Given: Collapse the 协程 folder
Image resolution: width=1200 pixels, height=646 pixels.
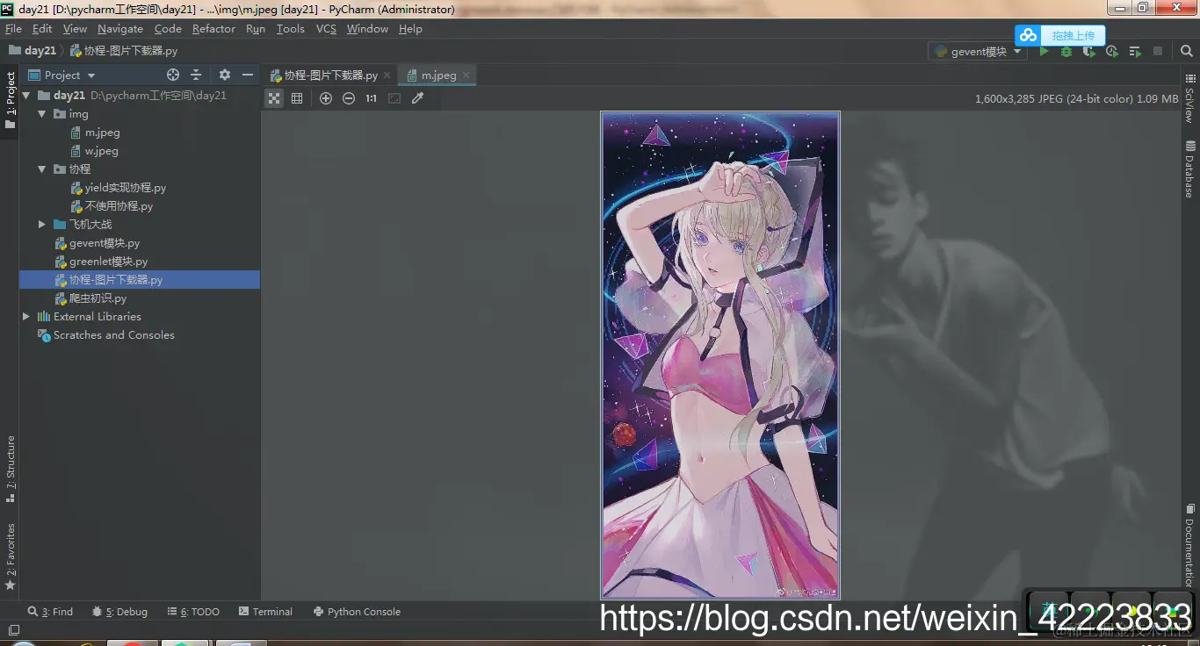Looking at the screenshot, I should (x=42, y=169).
